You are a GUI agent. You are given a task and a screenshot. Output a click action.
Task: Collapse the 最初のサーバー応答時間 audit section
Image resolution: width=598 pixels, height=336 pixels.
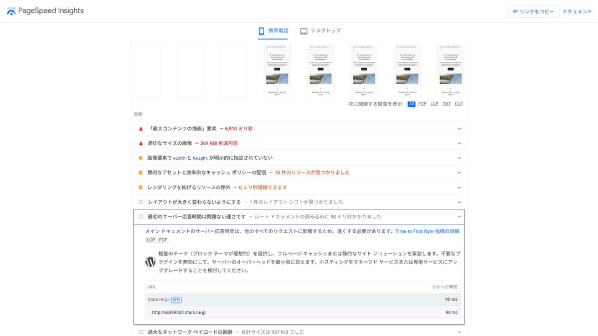(x=459, y=217)
